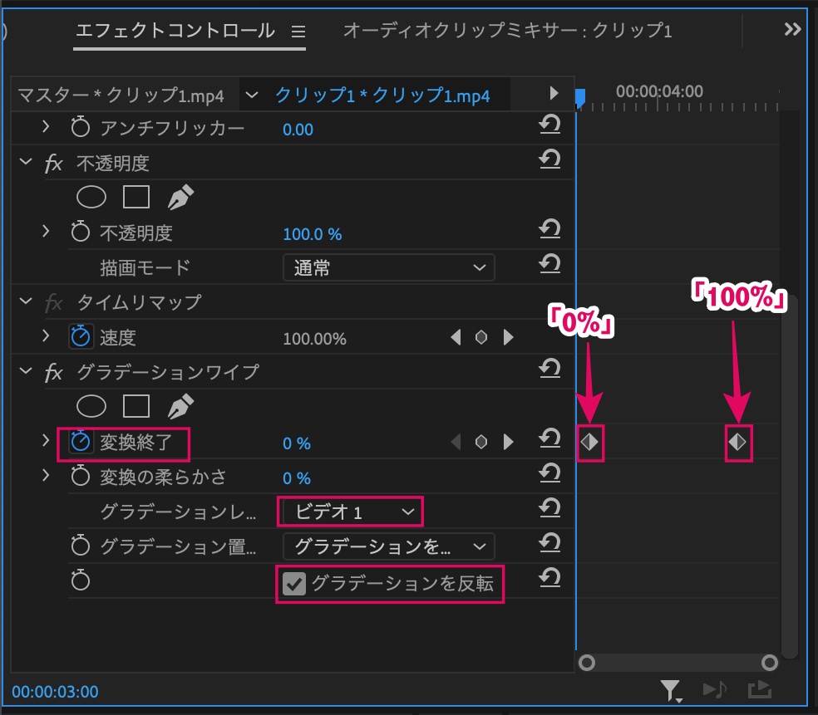The width and height of the screenshot is (818, 715).
Task: Toggle timeline view with triangle arrow
Action: point(554,93)
